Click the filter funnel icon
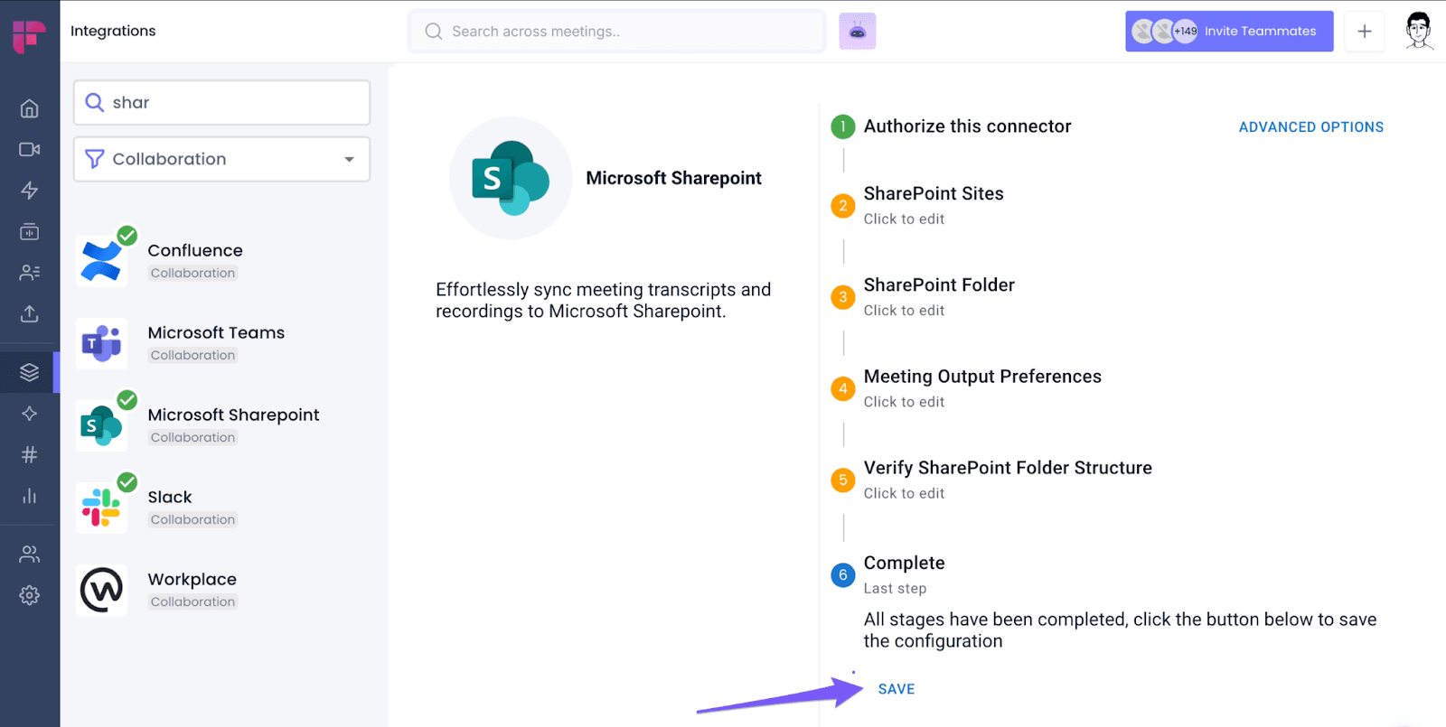Viewport: 1446px width, 727px height. pos(94,159)
